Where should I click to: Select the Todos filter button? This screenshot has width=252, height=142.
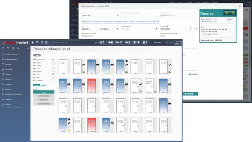point(44,92)
